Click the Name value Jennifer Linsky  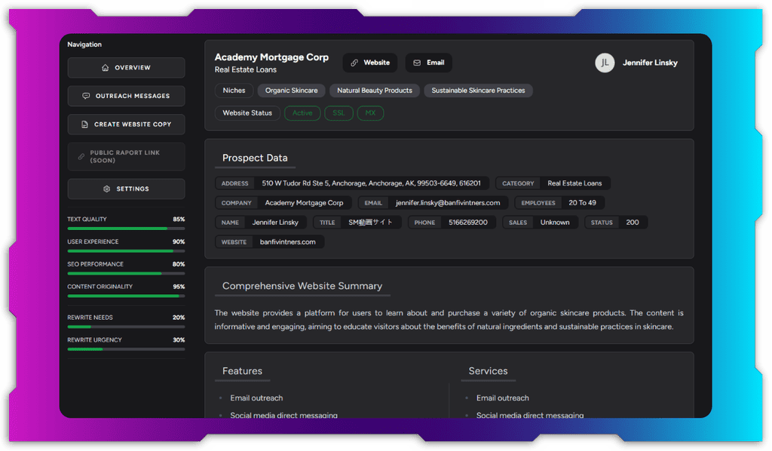275,222
